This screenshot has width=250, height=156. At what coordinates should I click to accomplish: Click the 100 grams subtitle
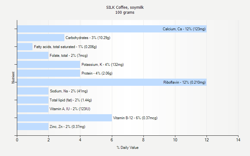click(x=125, y=12)
